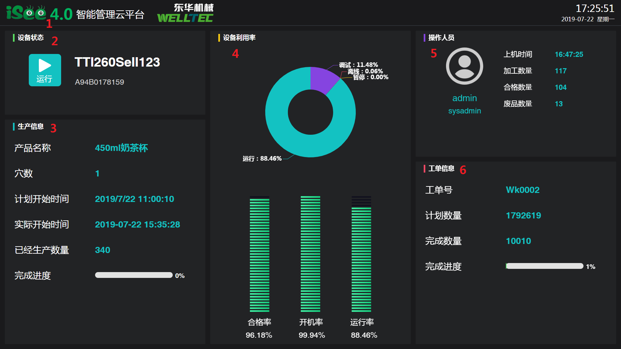
Task: Click the 开机率 green bar gauge
Action: tap(310, 254)
